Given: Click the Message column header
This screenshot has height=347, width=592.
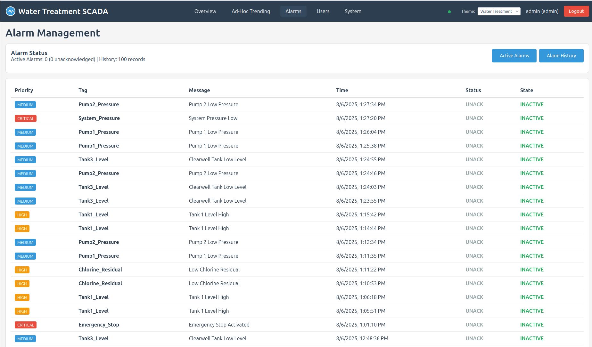Looking at the screenshot, I should (199, 90).
